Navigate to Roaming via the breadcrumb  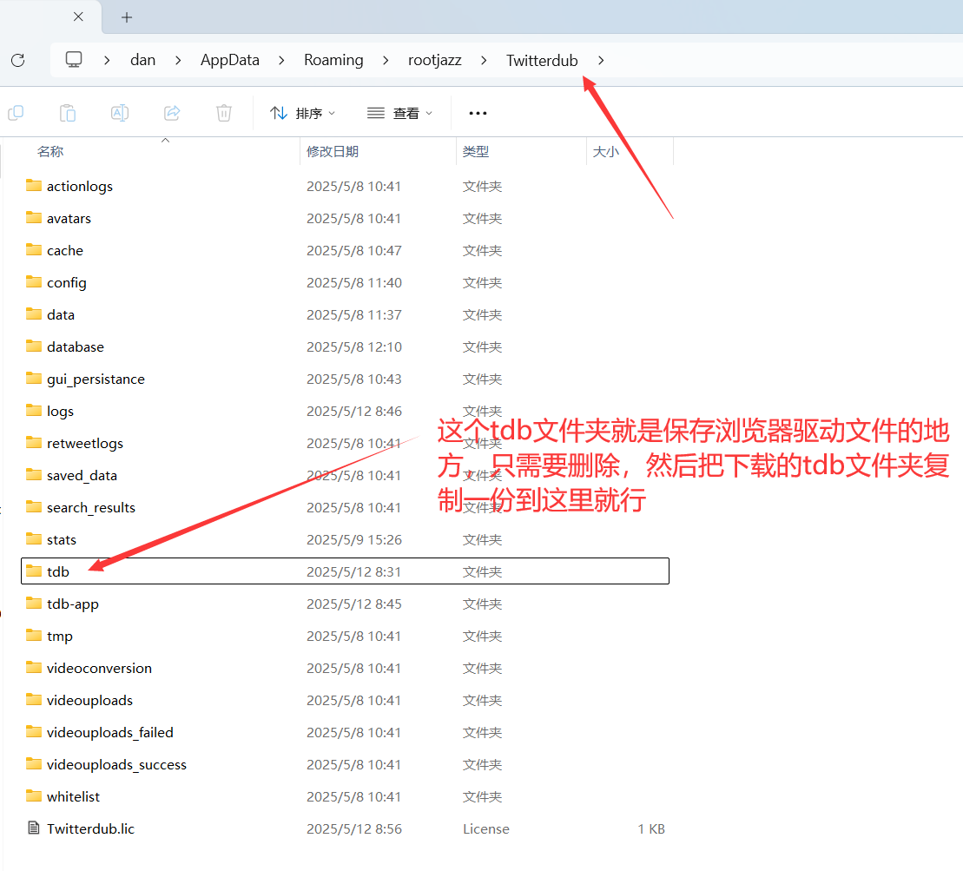pos(333,60)
